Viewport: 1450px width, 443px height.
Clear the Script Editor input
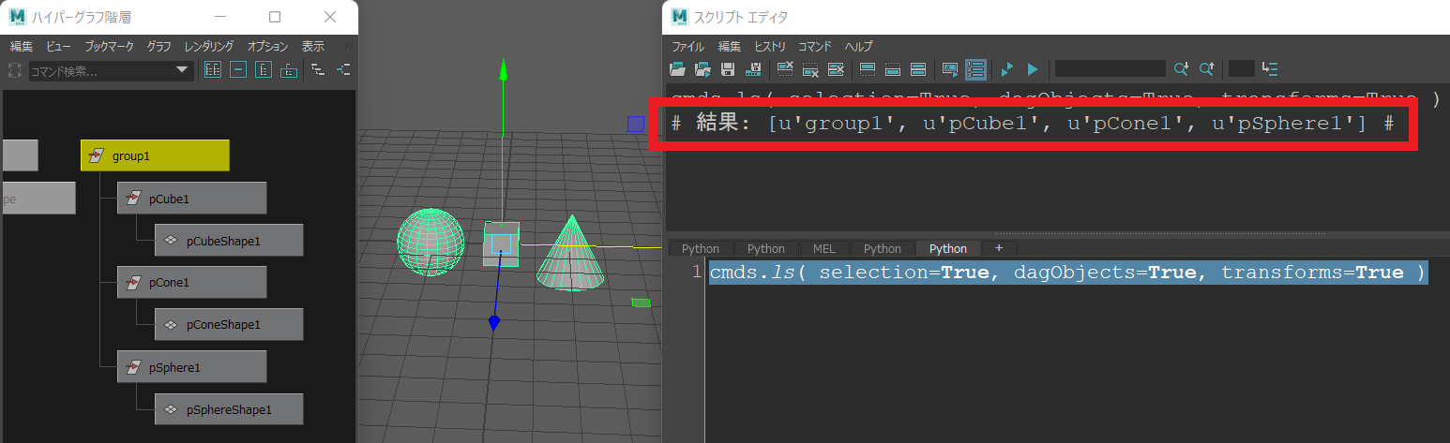(811, 68)
